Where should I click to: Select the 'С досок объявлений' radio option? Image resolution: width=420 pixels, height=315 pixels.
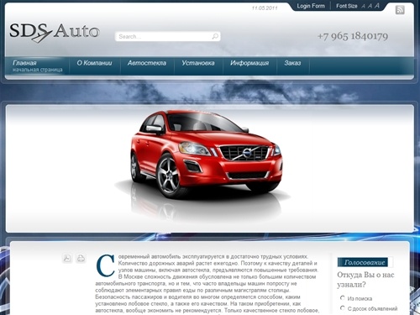tap(343, 308)
